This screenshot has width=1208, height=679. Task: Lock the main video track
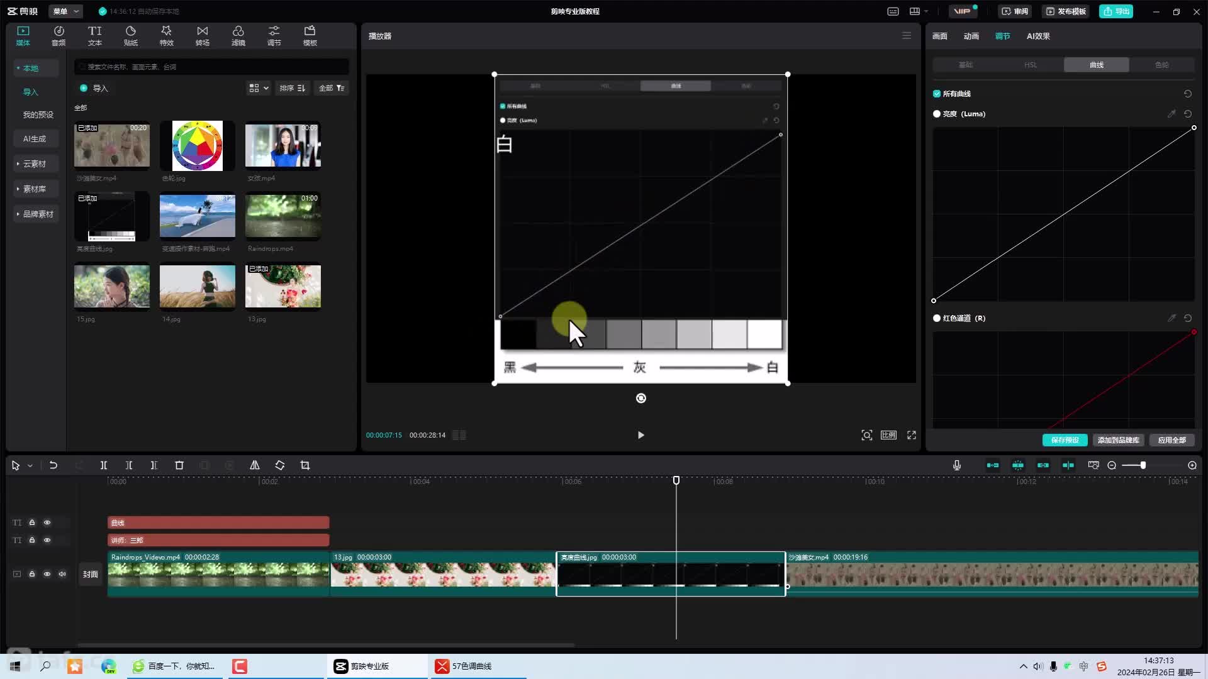pyautogui.click(x=32, y=574)
